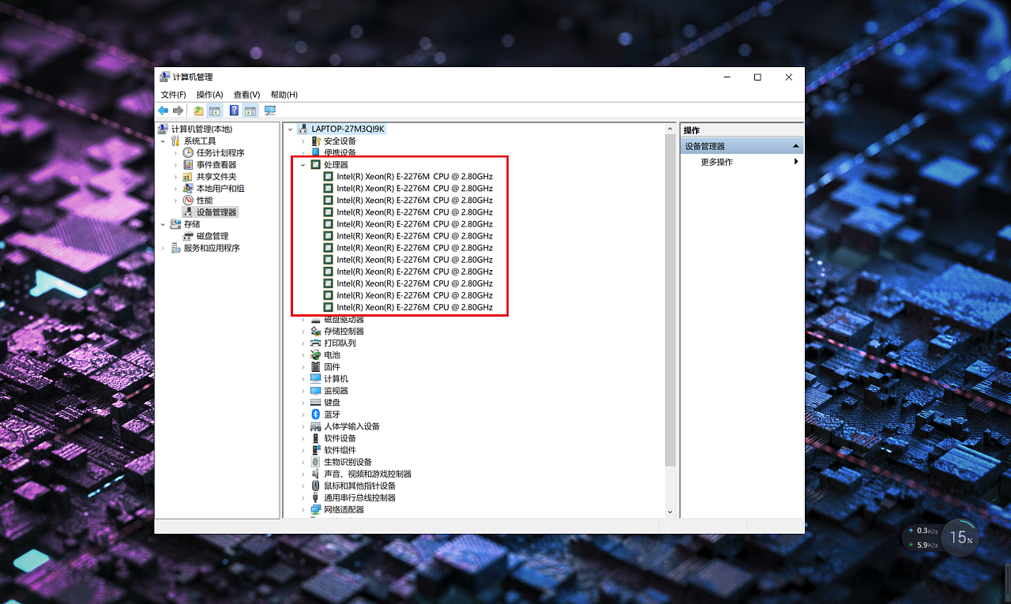Expand the 网络适配器 category
This screenshot has width=1011, height=604.
click(x=303, y=510)
